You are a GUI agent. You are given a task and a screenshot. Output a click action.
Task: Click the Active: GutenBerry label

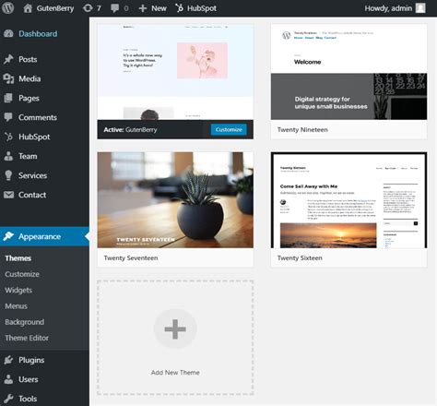130,130
